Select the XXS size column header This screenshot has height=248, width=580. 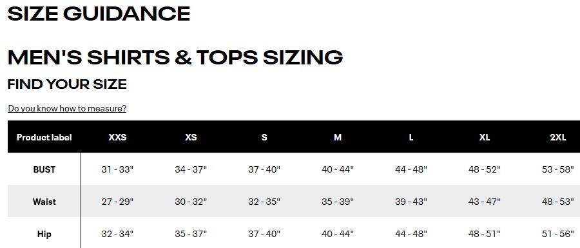tap(117, 137)
